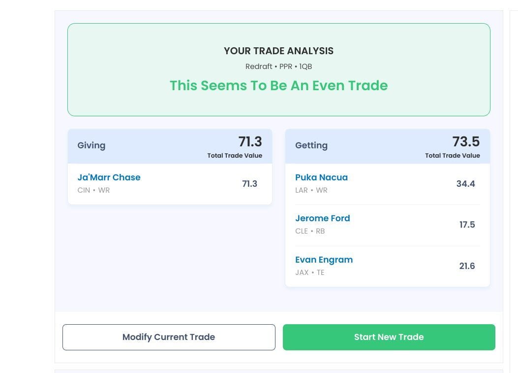Screen dimensions: 518x373
Task: Click the even trade verdict heading
Action: (278, 85)
